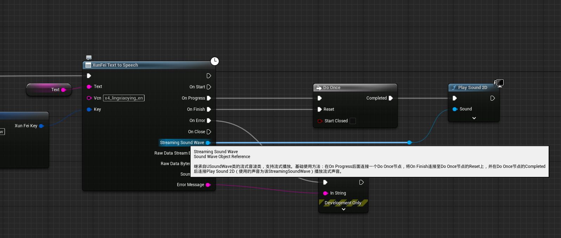Viewport: 561px width, 238px height.
Task: Click the Text input pin on XunFei node
Action: (89, 87)
